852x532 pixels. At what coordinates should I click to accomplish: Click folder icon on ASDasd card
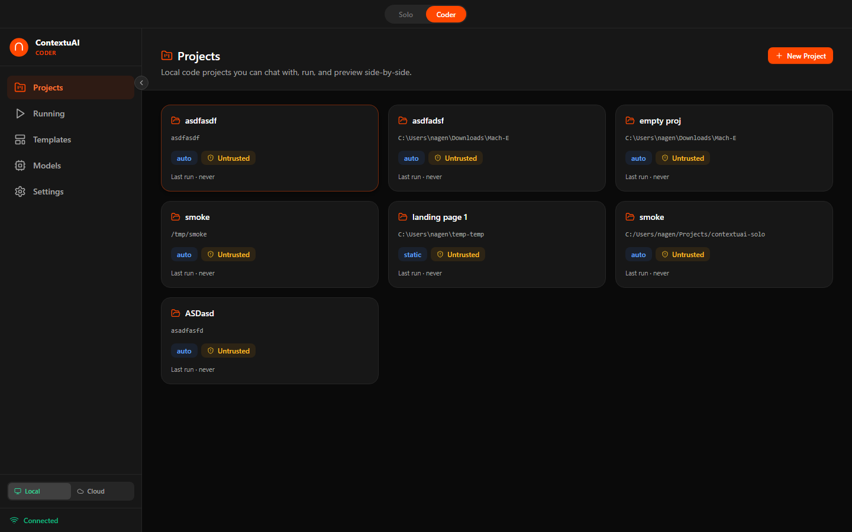pos(176,313)
